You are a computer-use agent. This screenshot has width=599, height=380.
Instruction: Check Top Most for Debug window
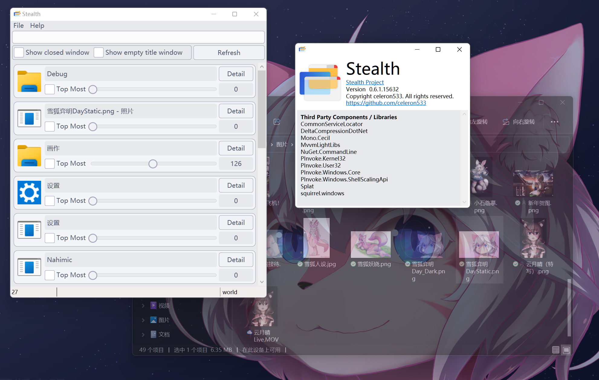[x=50, y=89]
